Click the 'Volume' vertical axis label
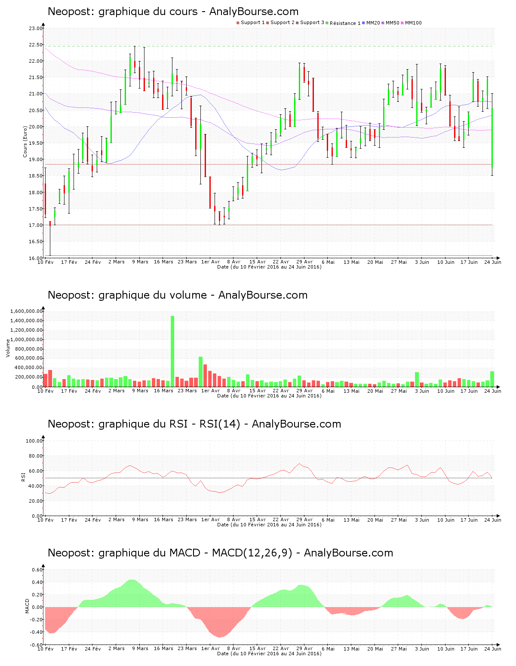 (8, 348)
